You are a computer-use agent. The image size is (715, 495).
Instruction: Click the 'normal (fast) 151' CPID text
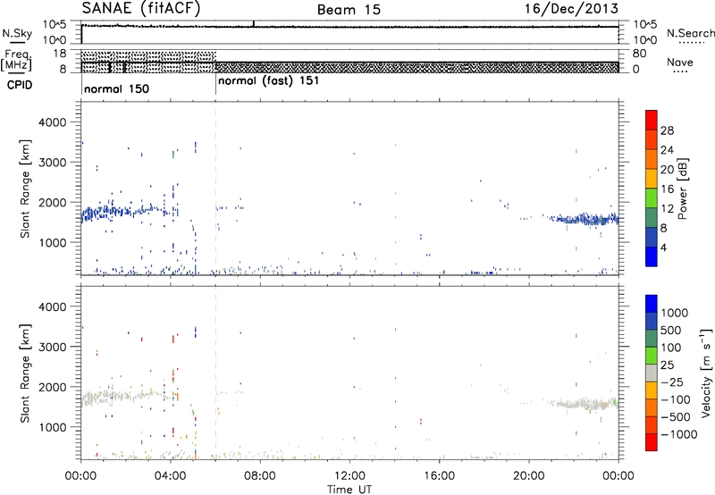(269, 81)
